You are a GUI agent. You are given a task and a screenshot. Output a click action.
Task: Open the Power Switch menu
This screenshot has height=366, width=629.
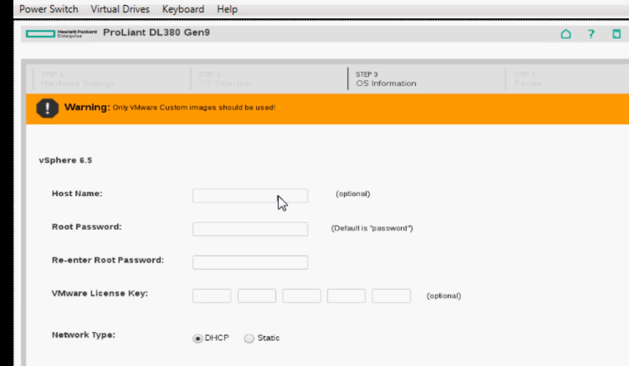click(48, 9)
